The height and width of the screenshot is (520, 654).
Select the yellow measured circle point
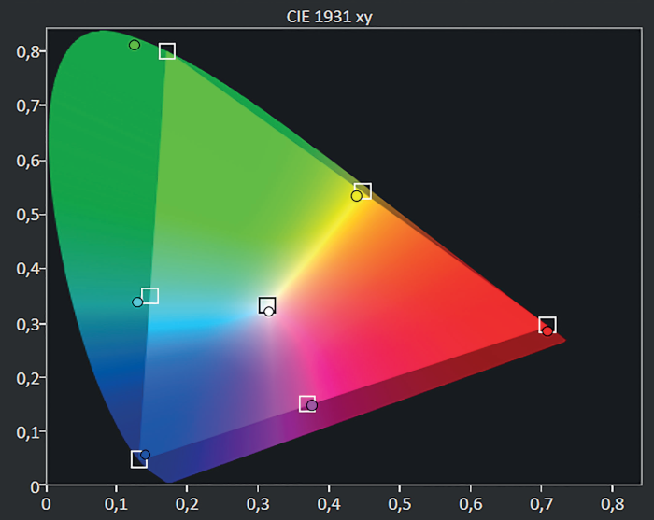(356, 196)
